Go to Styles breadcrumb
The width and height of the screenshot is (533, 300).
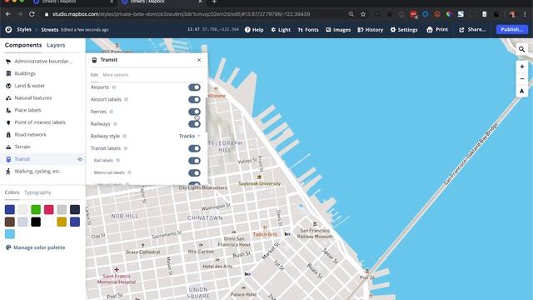click(24, 30)
